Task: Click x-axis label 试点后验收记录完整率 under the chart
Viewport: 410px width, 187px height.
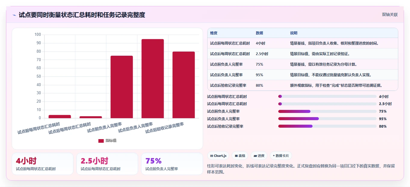Action: [164, 128]
